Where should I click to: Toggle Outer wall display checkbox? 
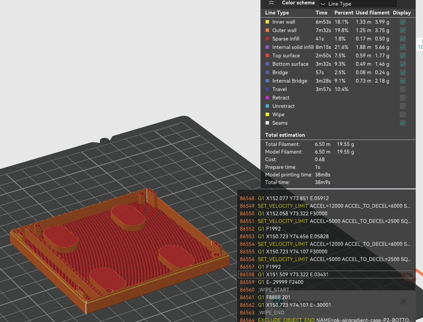[x=403, y=30]
